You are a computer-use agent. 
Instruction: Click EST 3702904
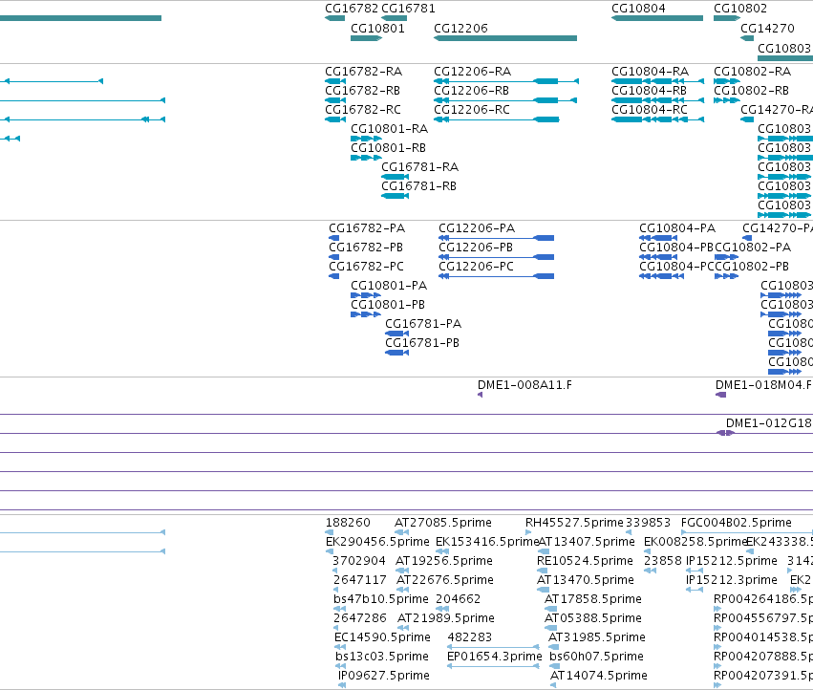359,561
